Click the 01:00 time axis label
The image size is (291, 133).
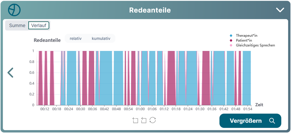[140, 109]
